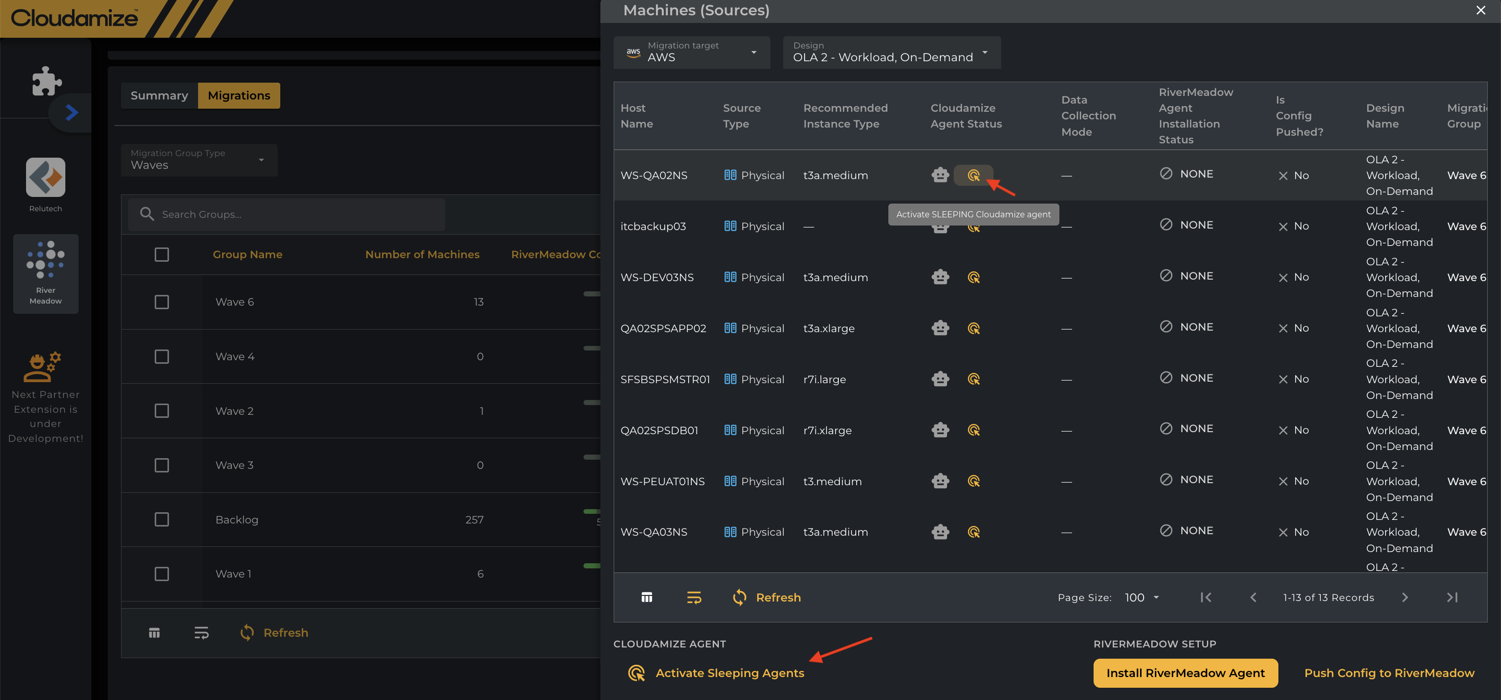Check the Wave 6 group checkbox

[x=161, y=302]
